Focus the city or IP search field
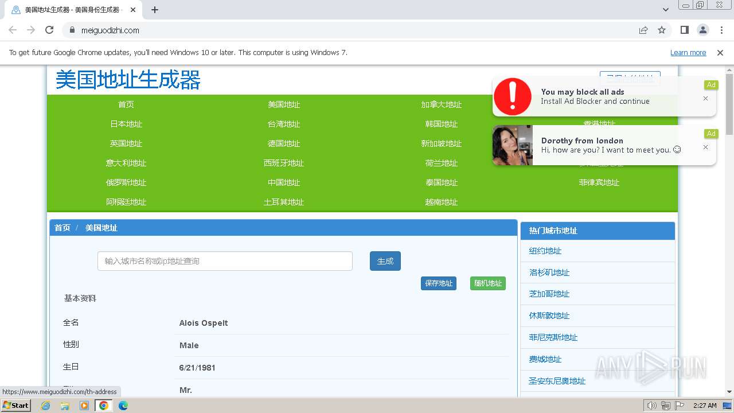734x413 pixels. (x=225, y=261)
